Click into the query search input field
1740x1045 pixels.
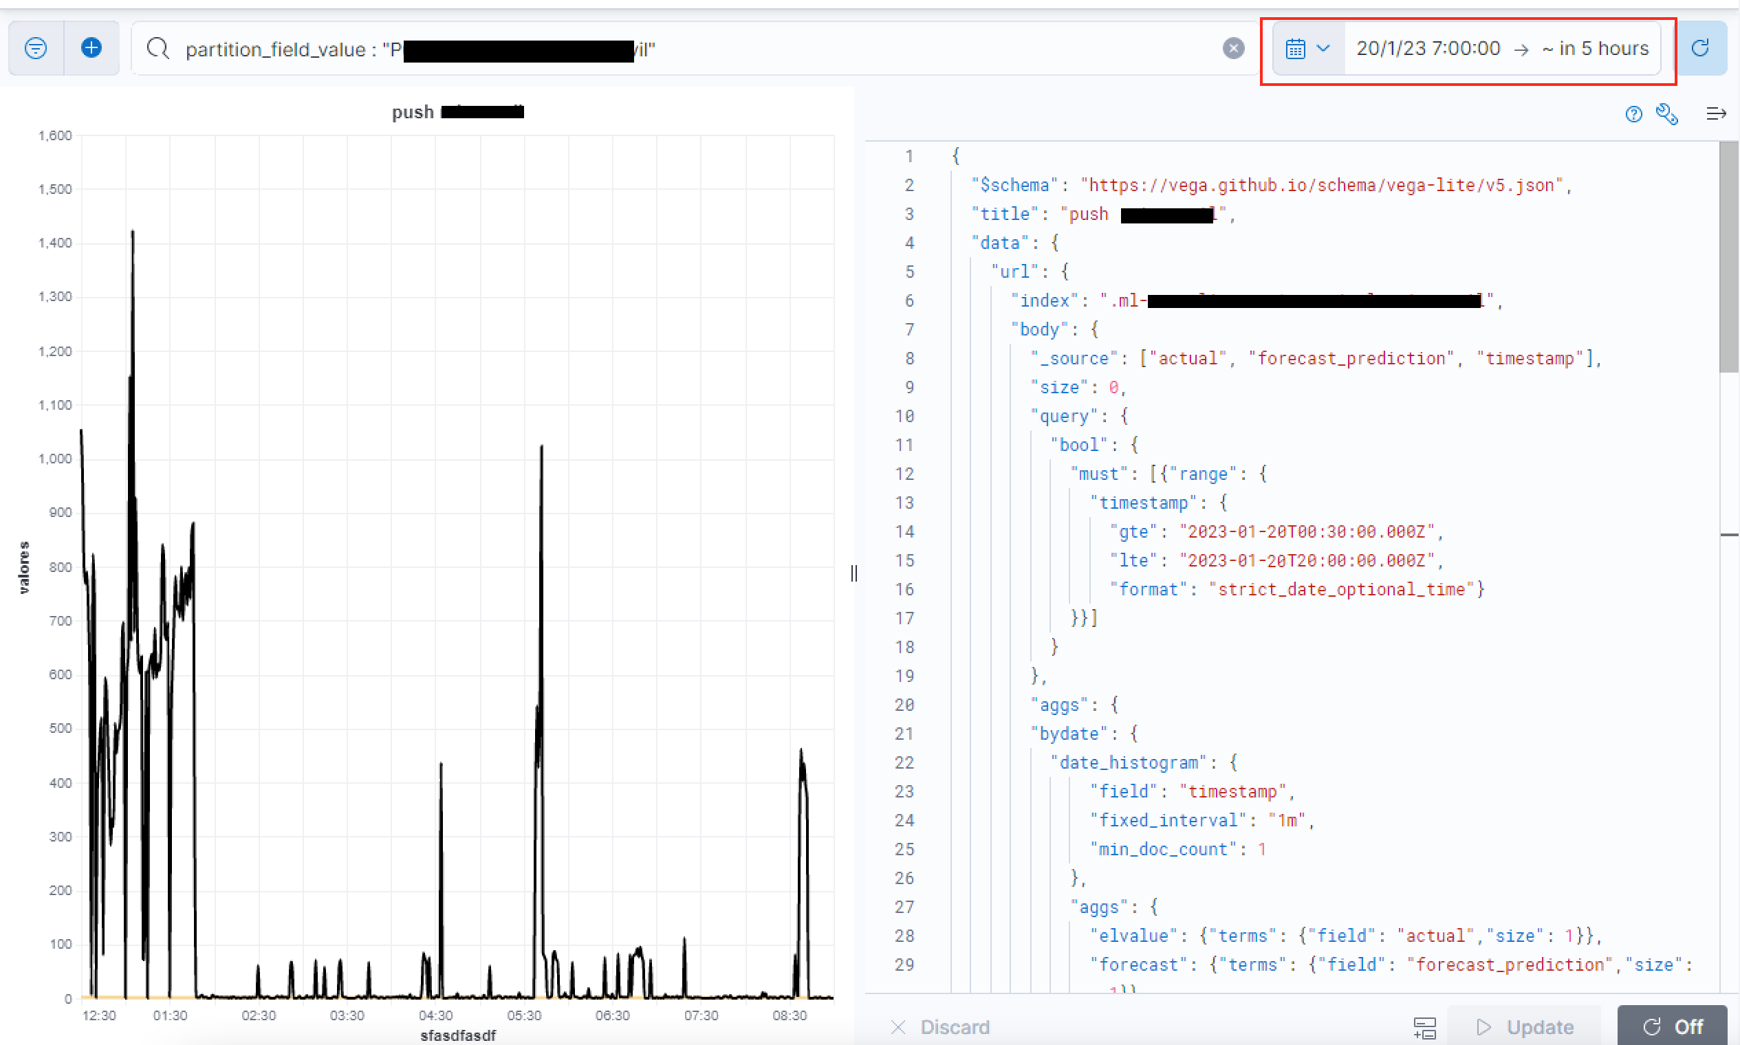point(916,49)
